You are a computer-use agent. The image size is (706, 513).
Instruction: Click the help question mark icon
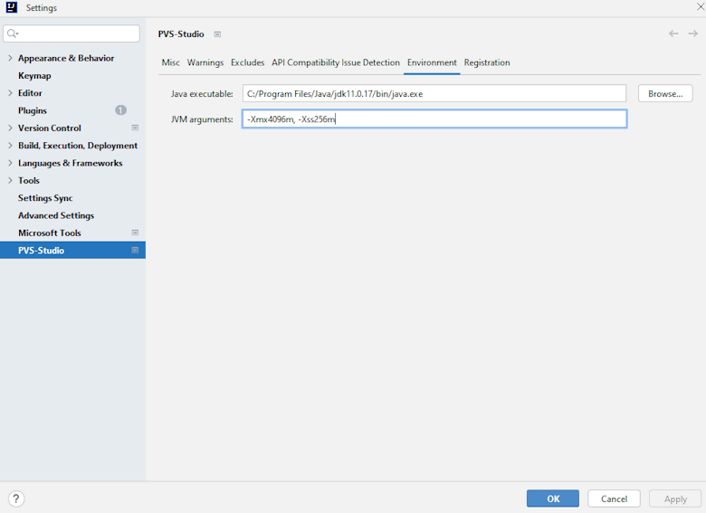pyautogui.click(x=16, y=499)
